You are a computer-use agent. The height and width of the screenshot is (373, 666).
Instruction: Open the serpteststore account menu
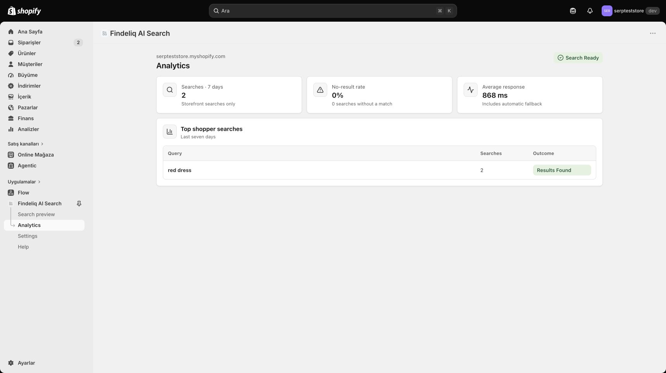pos(630,11)
